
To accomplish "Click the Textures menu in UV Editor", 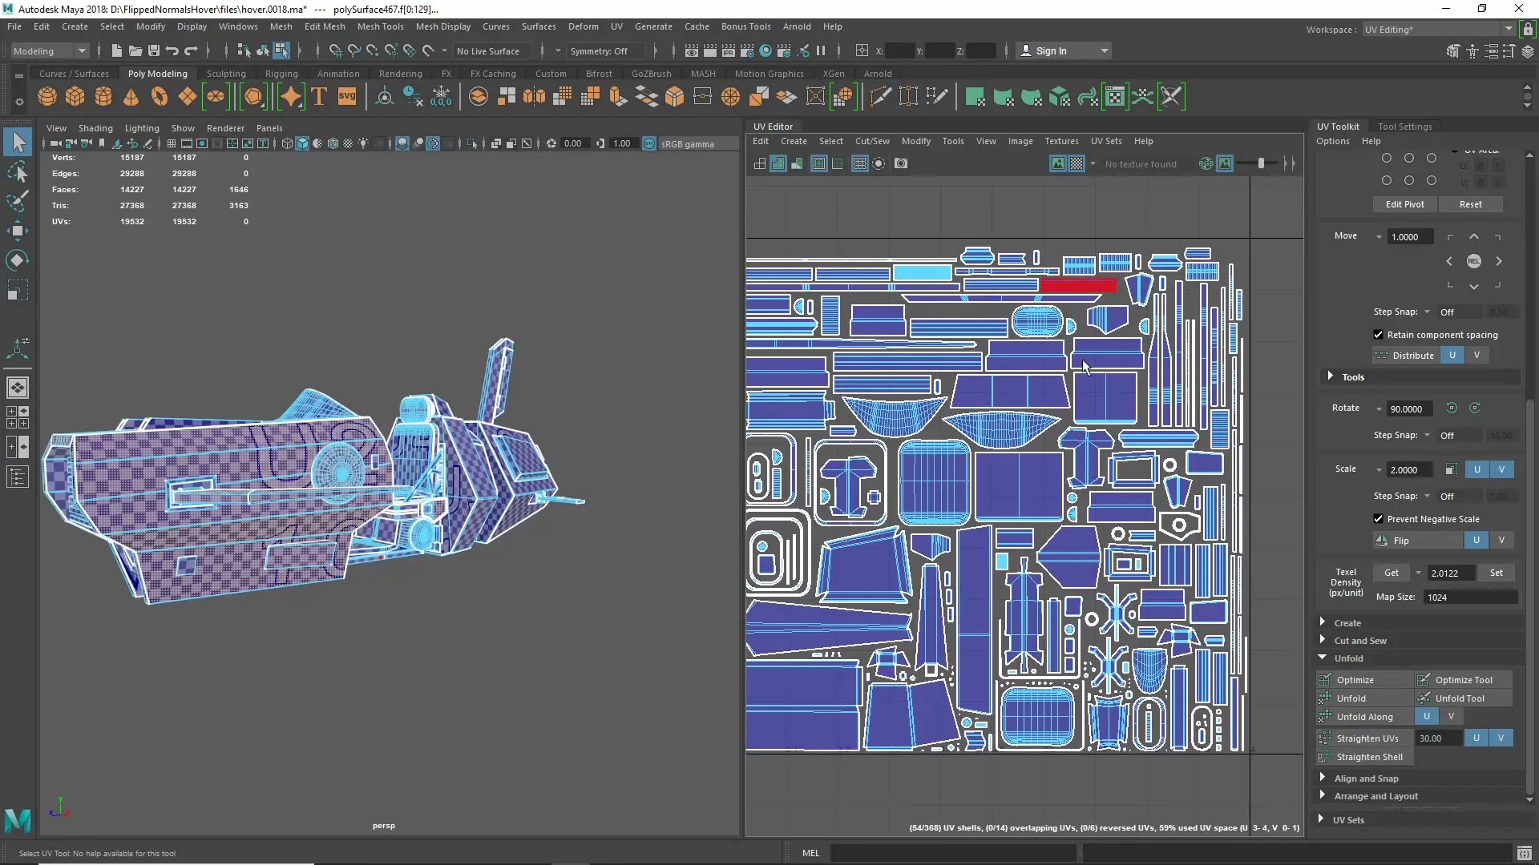I will click(x=1061, y=140).
